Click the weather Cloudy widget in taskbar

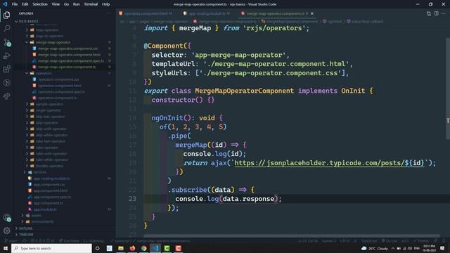pos(375,248)
